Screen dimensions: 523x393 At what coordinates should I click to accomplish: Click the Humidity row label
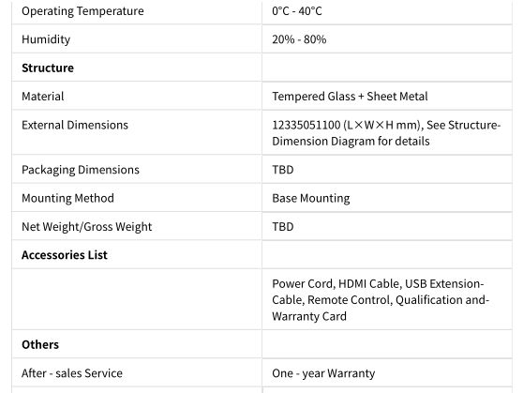point(46,39)
